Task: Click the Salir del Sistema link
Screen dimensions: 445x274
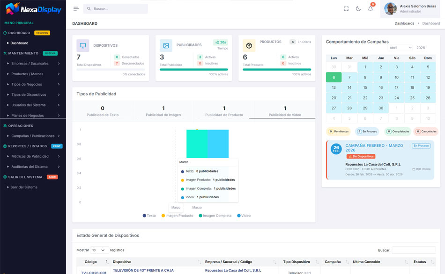Action: pyautogui.click(x=24, y=187)
